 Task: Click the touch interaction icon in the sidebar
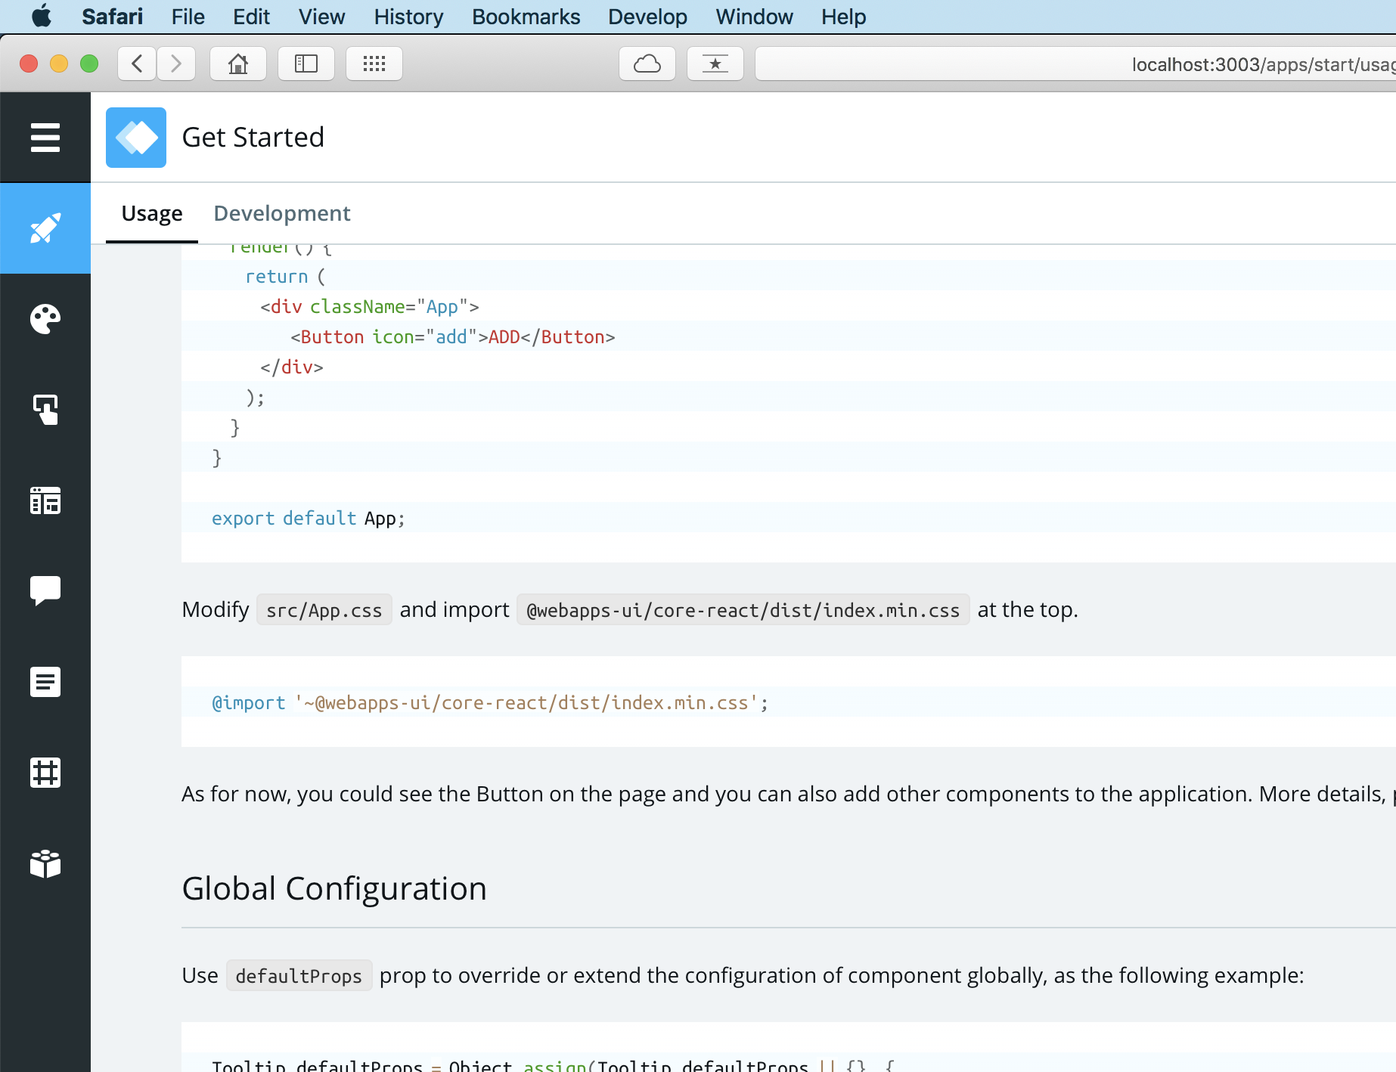[45, 409]
